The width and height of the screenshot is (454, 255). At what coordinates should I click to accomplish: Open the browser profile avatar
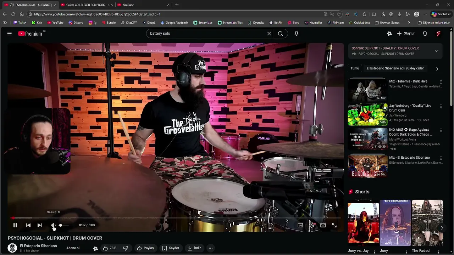417,14
